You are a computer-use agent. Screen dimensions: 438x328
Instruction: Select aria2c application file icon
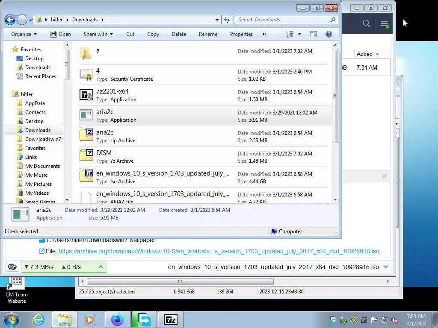pos(86,115)
